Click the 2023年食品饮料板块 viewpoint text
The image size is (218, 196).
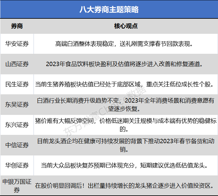pos(124,64)
